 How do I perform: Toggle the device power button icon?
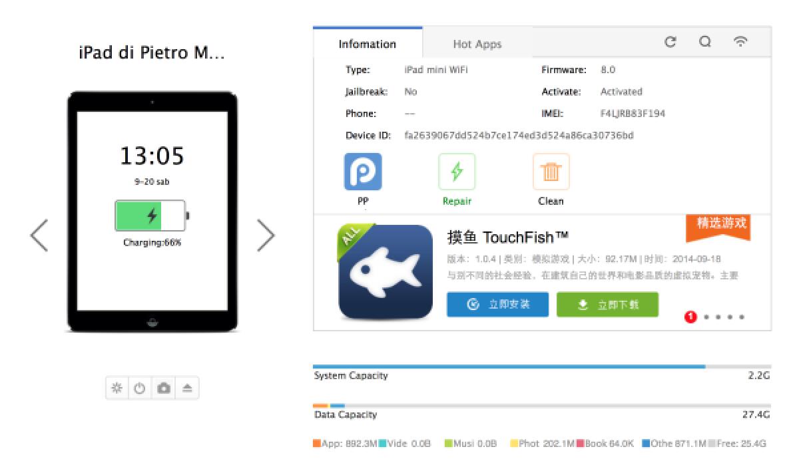coord(138,388)
